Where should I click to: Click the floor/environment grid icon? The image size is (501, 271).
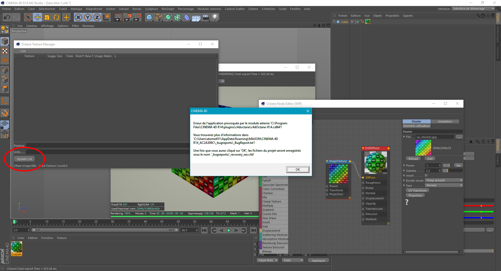(x=196, y=17)
